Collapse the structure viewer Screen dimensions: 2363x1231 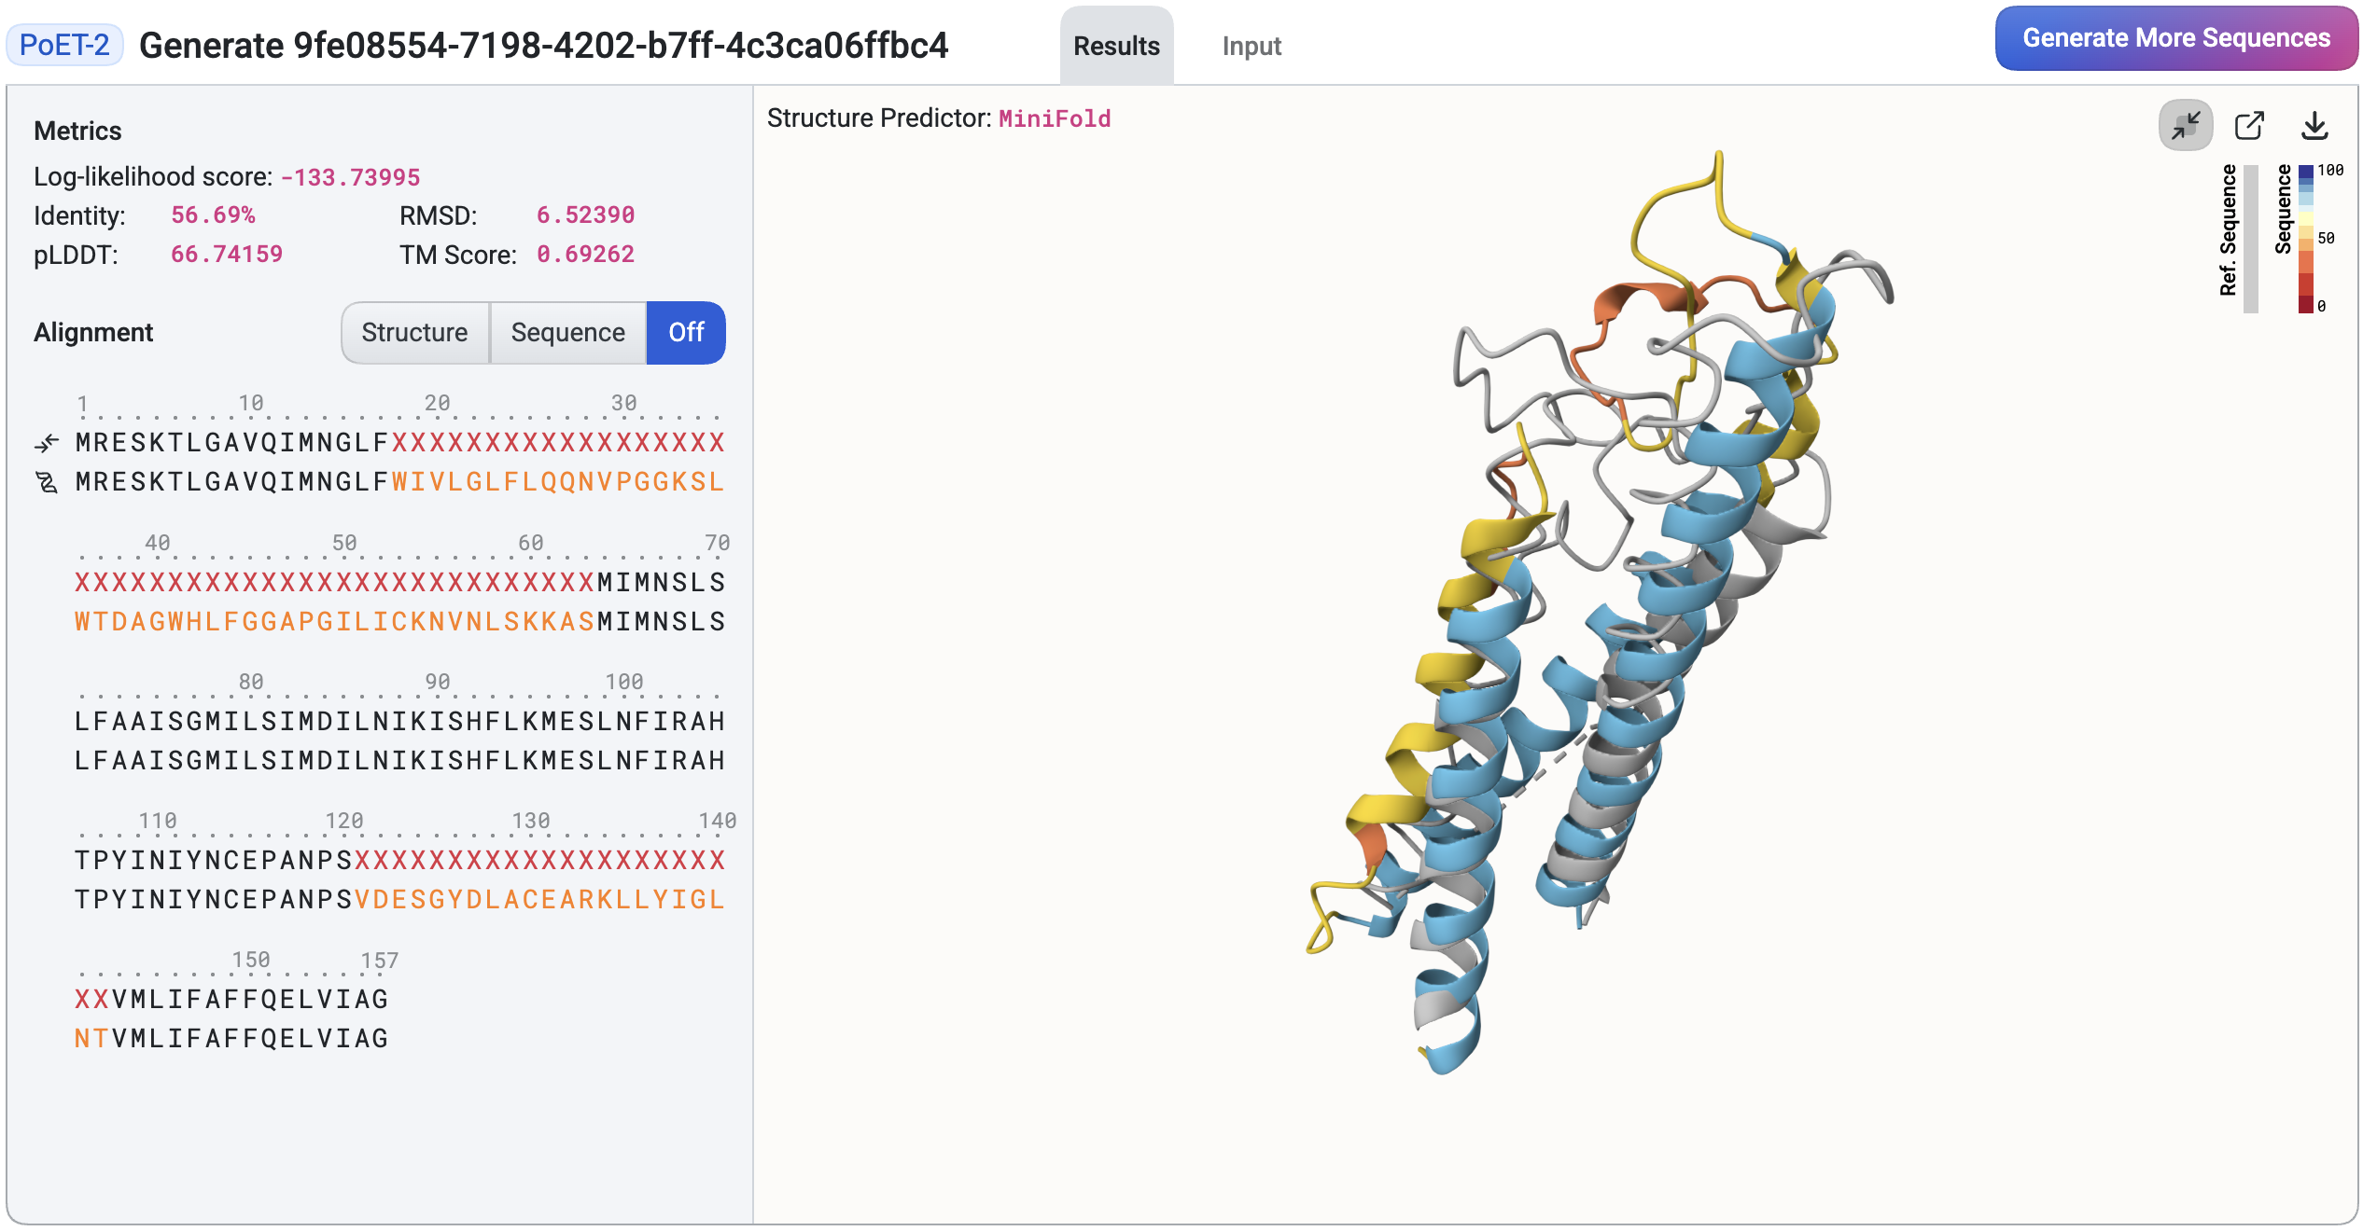pos(2185,124)
